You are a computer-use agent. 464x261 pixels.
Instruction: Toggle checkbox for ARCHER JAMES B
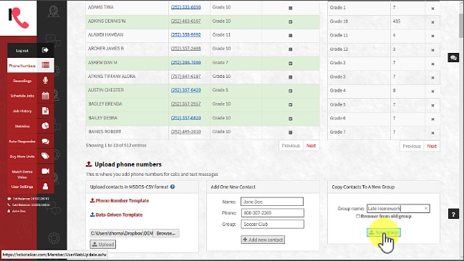290,49
